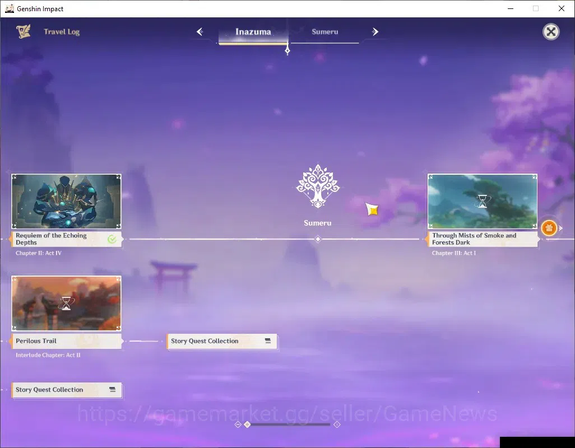The image size is (575, 448).
Task: Click the Chapter III: Act I label
Action: 454,253
